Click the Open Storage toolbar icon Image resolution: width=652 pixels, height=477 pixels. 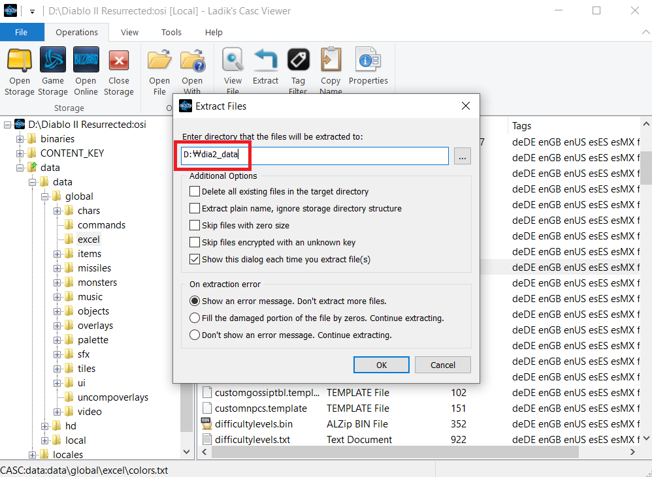(x=19, y=60)
